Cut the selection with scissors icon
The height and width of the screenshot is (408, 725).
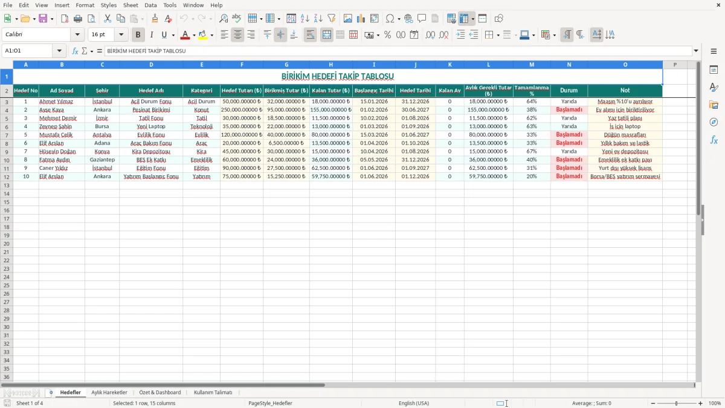108,19
